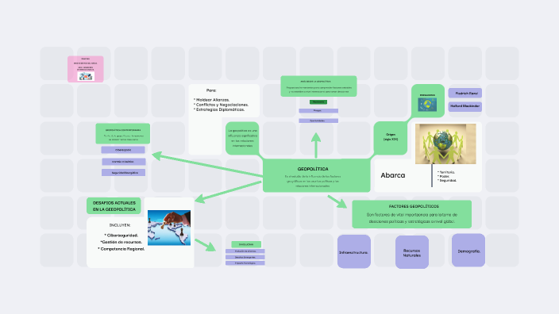559x314 pixels.
Task: Open the Análisis de la Geopolítica box
Action: pos(318,86)
